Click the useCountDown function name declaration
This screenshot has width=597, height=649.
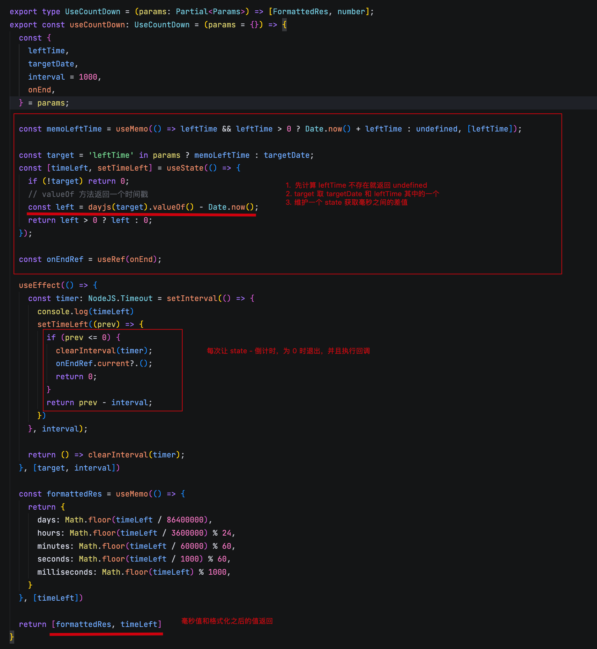97,25
